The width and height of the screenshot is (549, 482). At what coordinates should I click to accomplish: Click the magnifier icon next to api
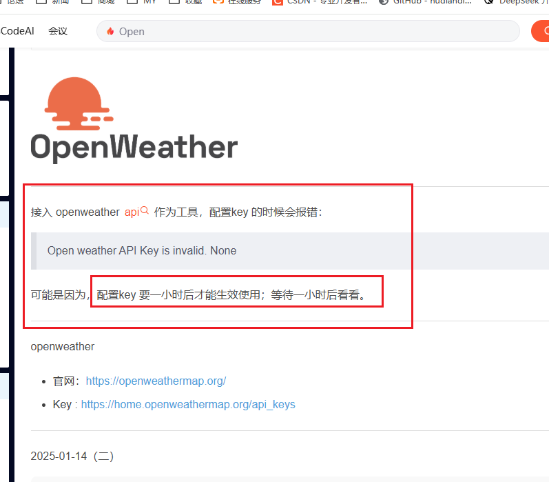pos(145,210)
